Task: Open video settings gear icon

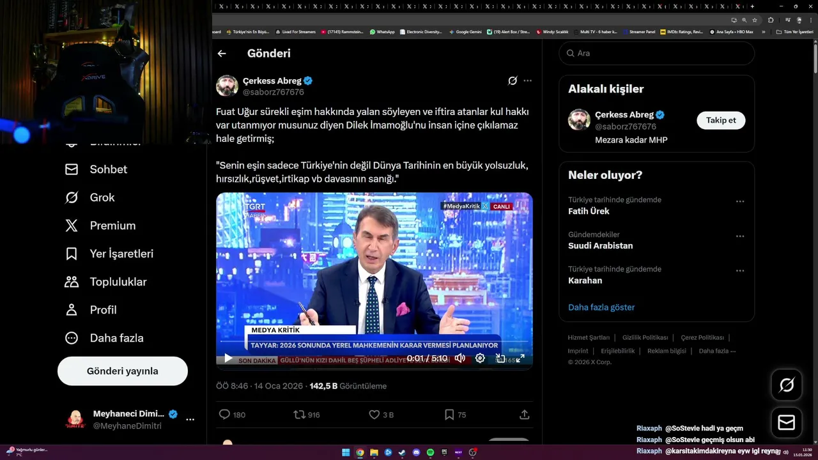Action: 480,358
